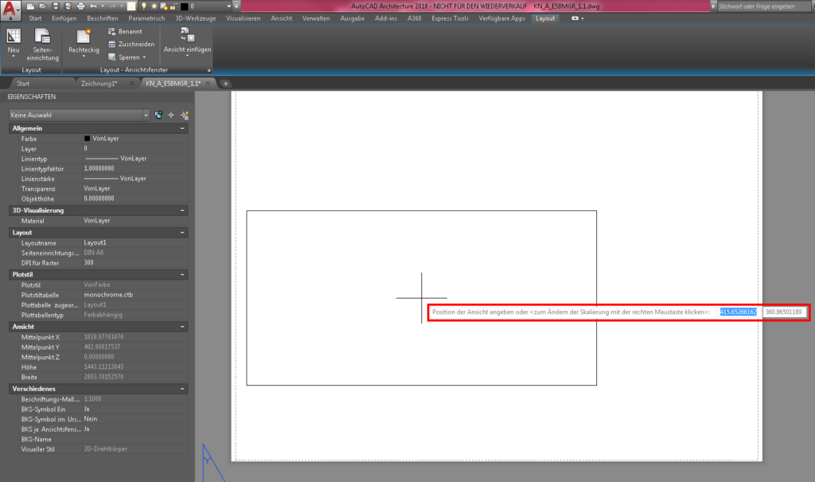Image resolution: width=815 pixels, height=482 pixels.
Task: Click the Save icon in quick access toolbar
Action: tap(56, 6)
